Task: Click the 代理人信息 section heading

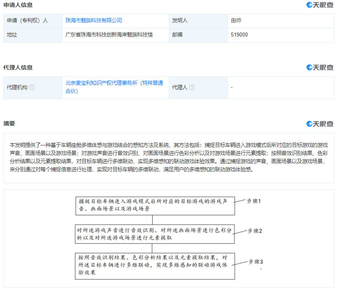Action: [x=18, y=67]
